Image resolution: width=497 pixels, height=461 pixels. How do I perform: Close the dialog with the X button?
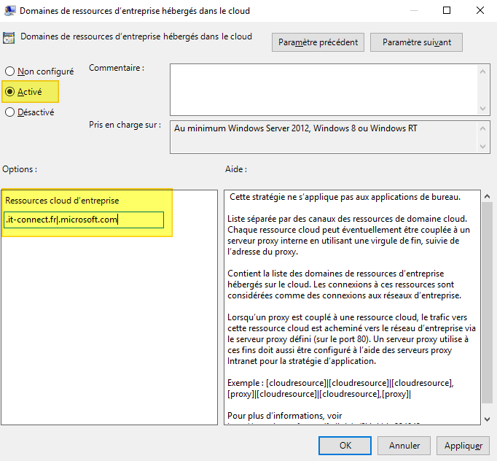tap(480, 10)
